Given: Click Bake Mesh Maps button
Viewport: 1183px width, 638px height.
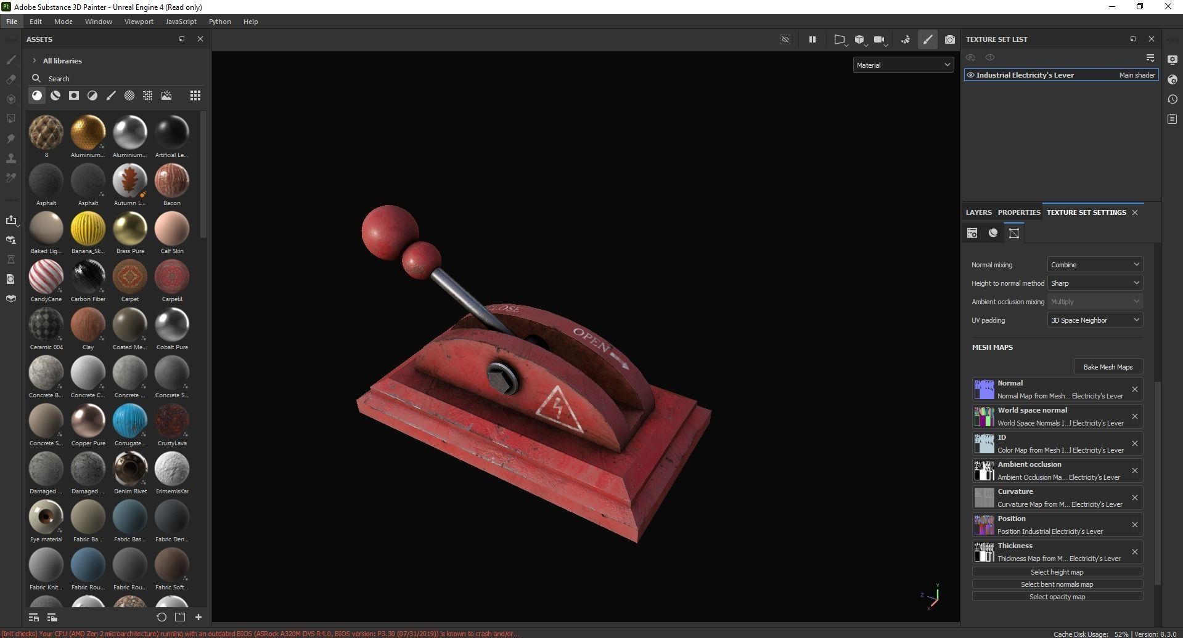Looking at the screenshot, I should pos(1108,367).
